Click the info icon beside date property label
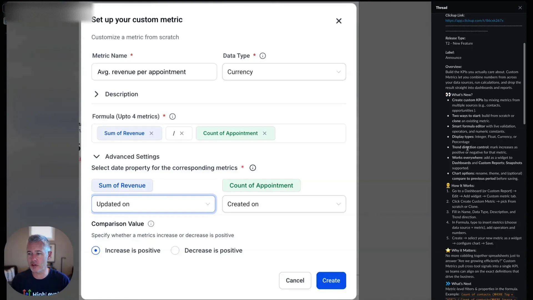533x300 pixels. point(252,168)
